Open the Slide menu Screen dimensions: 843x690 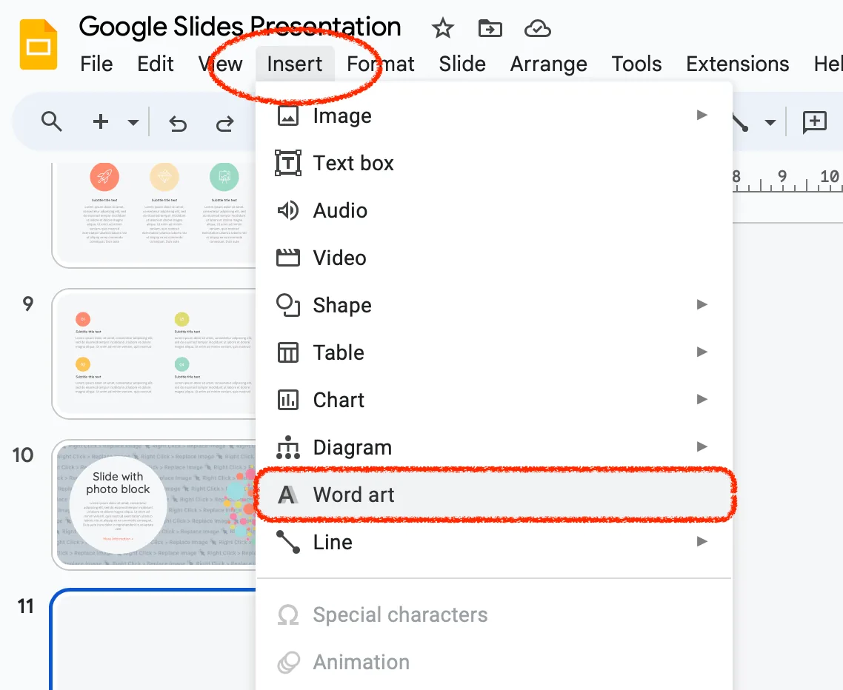[462, 64]
